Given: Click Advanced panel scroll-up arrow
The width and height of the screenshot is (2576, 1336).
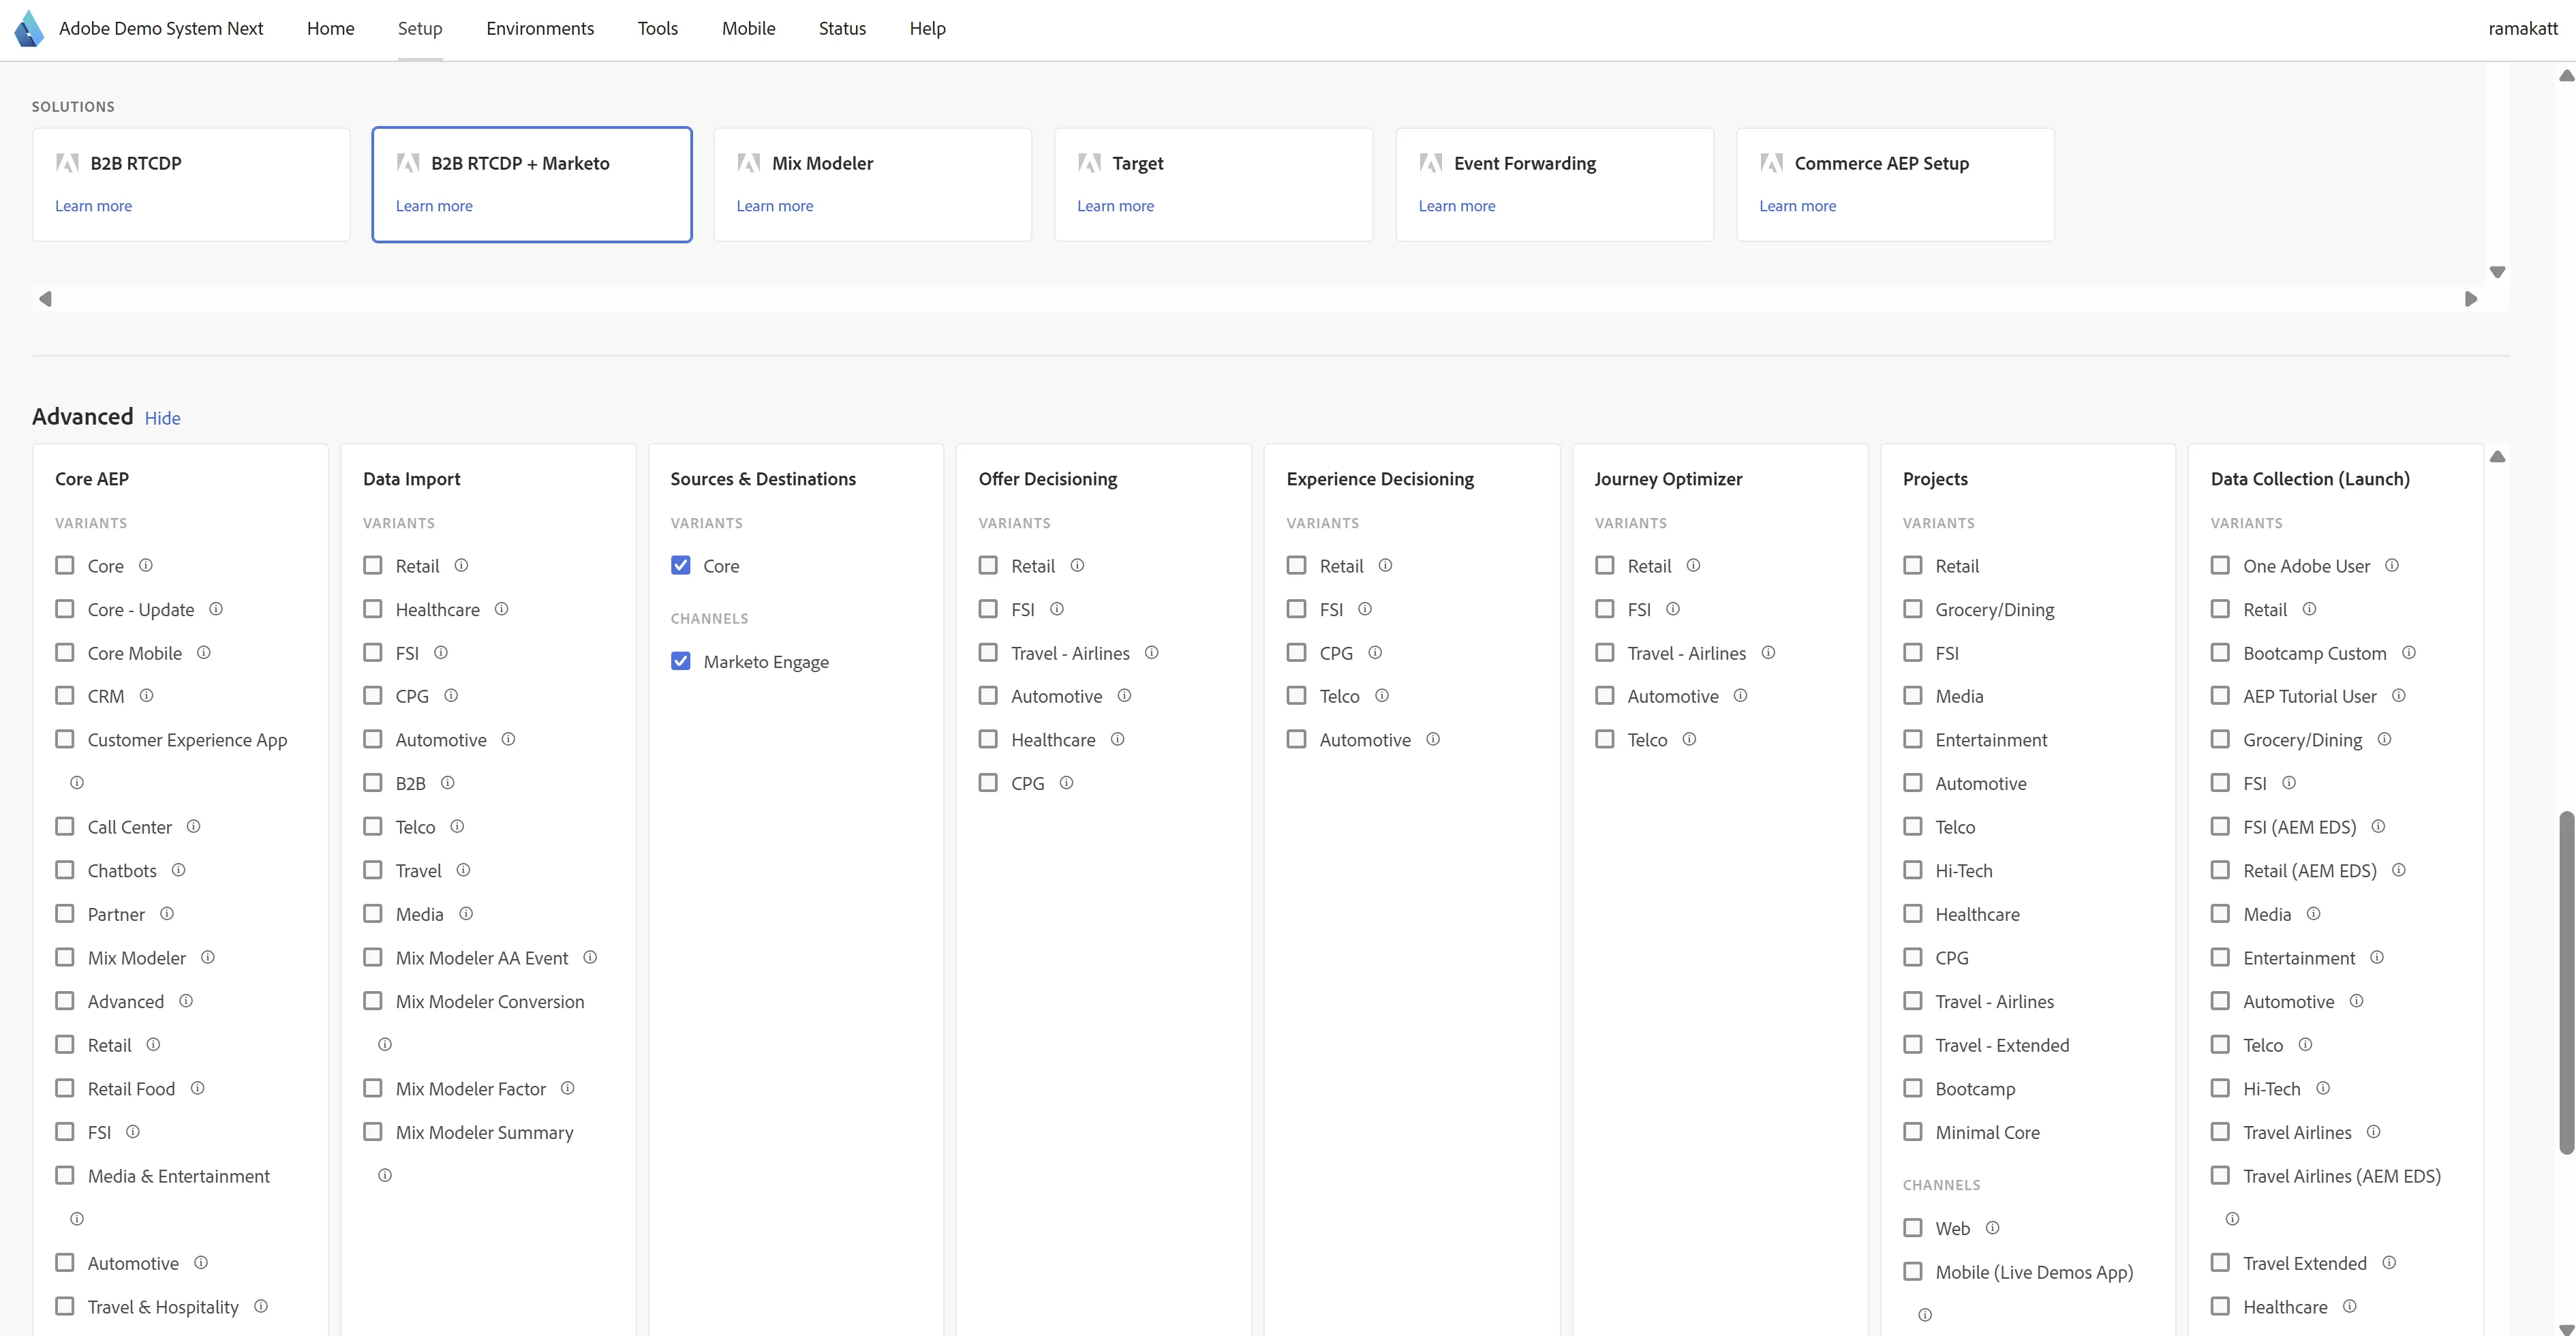Looking at the screenshot, I should tap(2497, 457).
